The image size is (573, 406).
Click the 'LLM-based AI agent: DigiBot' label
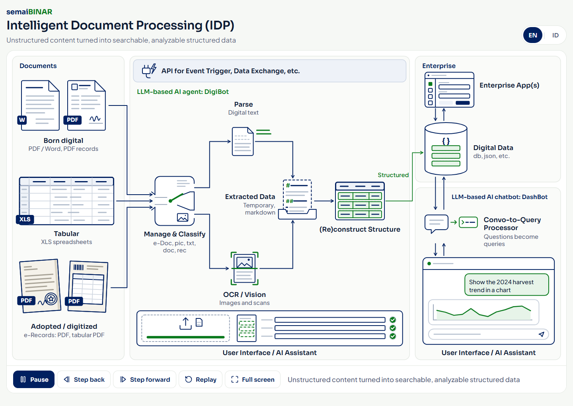pos(183,92)
